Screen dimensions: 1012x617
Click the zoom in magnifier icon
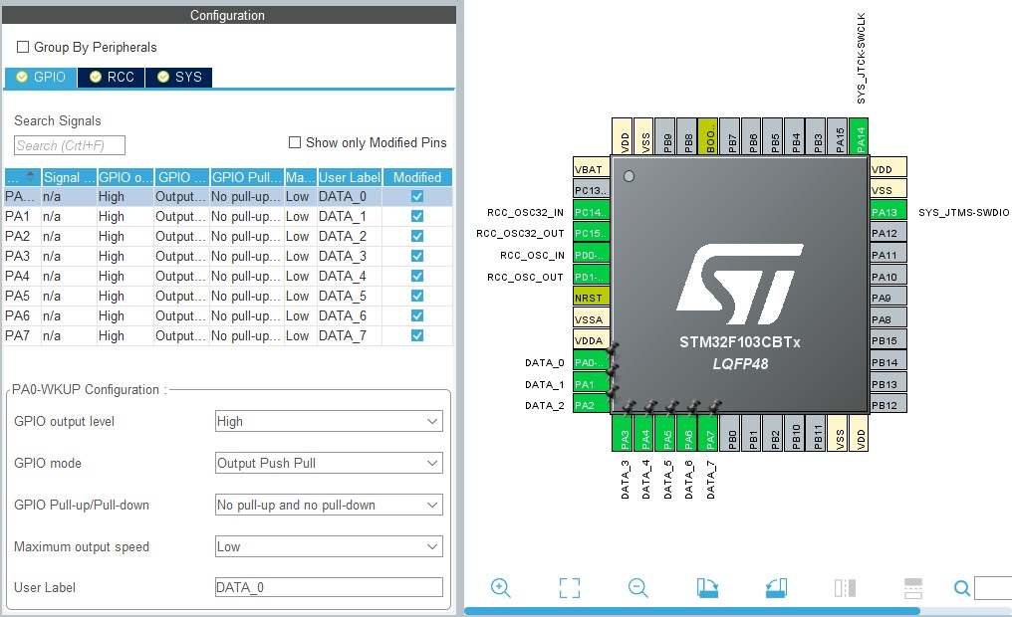501,587
